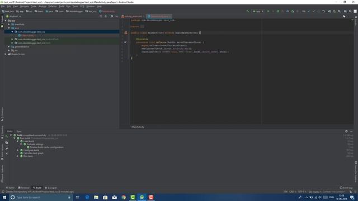Expand the Configure build node

click(18, 150)
